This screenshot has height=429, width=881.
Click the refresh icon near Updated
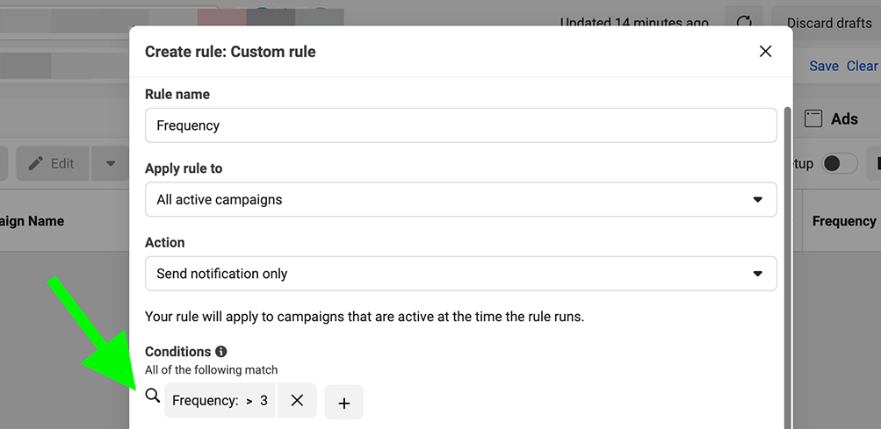click(743, 23)
